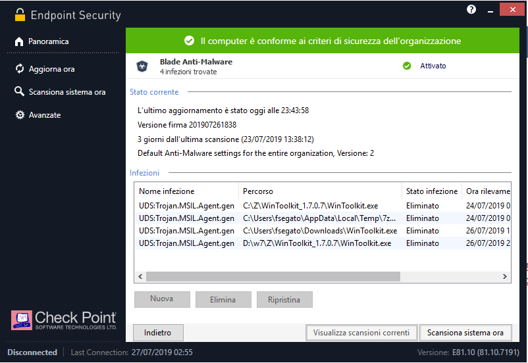Click the right arrow of the horizontal scrollbar

505,277
